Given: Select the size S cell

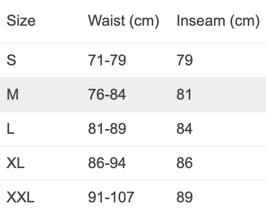Looking at the screenshot, I should tap(11, 60).
